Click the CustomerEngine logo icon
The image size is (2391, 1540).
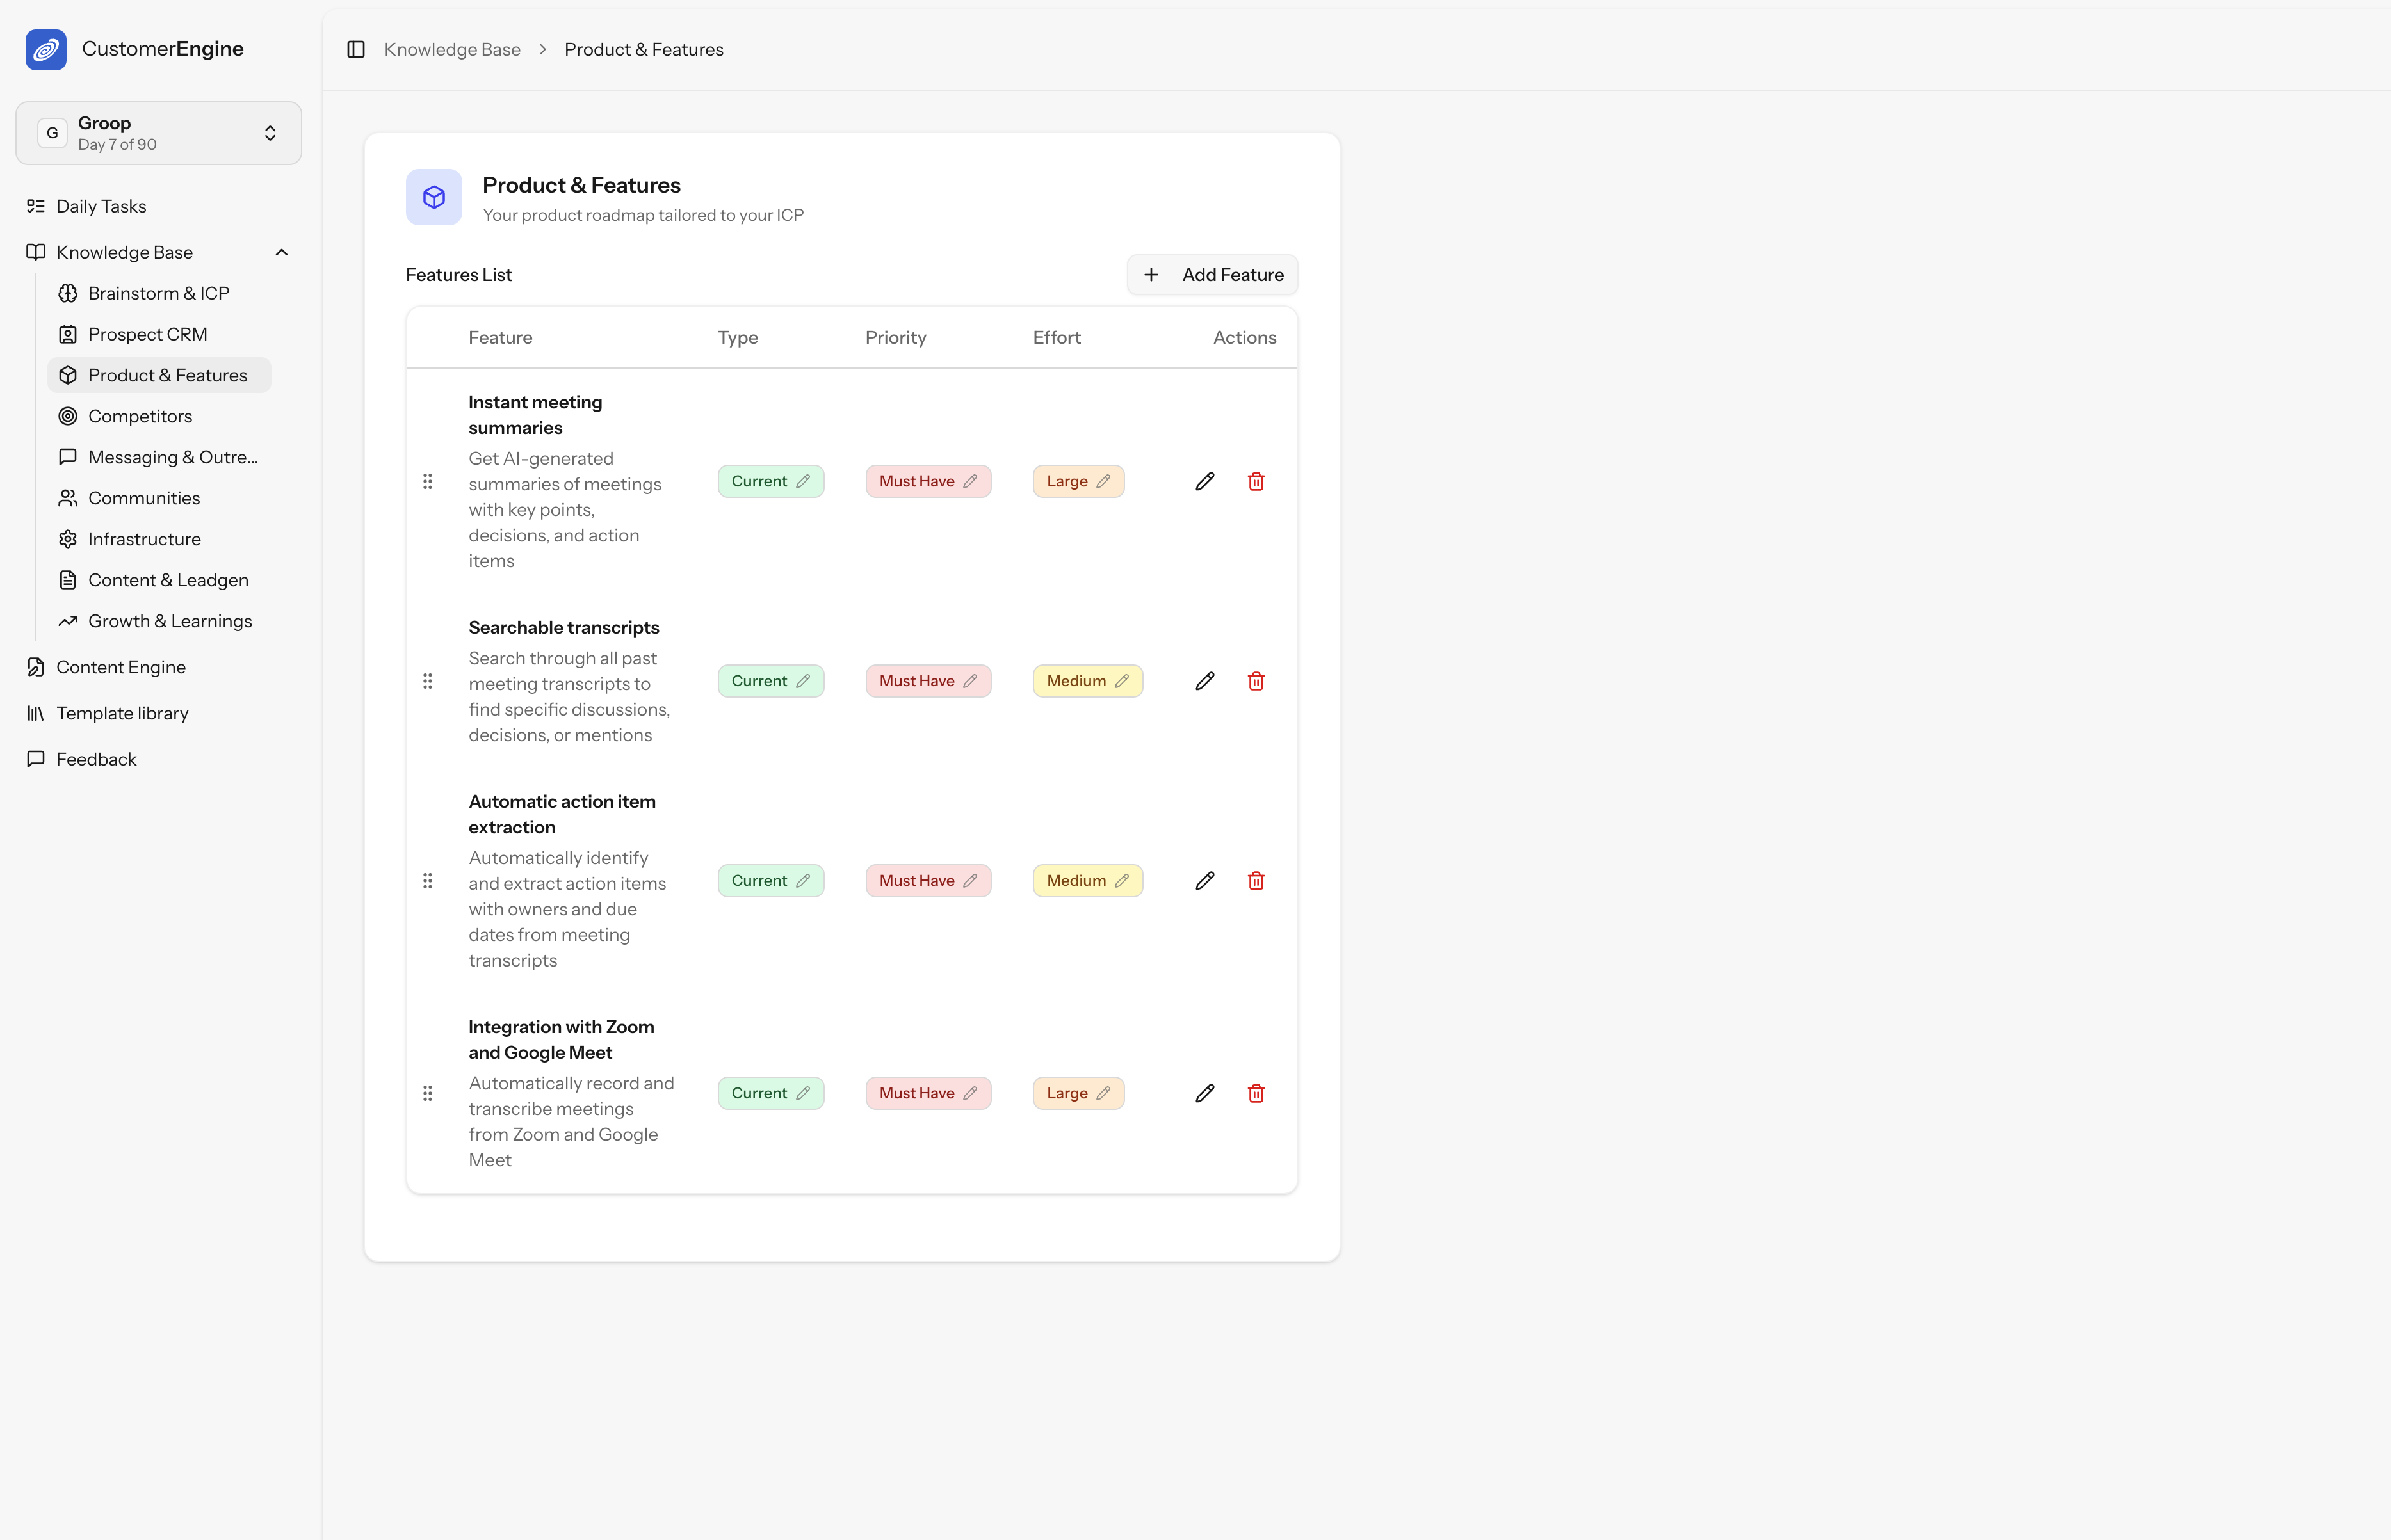tap(46, 49)
